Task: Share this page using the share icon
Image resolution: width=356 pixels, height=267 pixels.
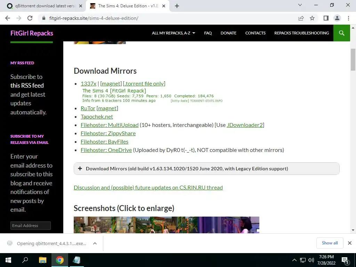Action: [301, 18]
